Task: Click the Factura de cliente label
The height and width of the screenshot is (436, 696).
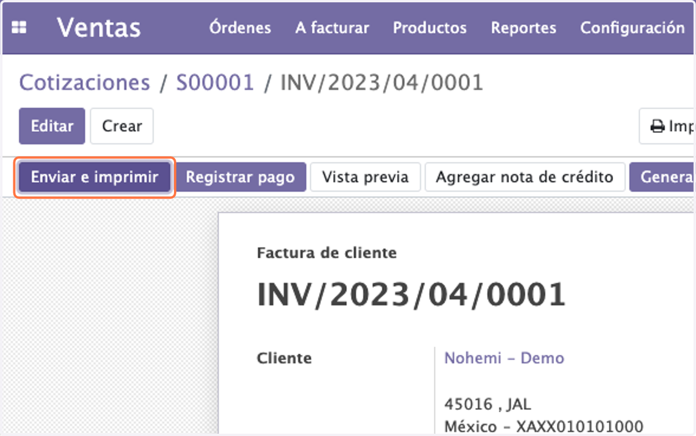Action: click(327, 253)
